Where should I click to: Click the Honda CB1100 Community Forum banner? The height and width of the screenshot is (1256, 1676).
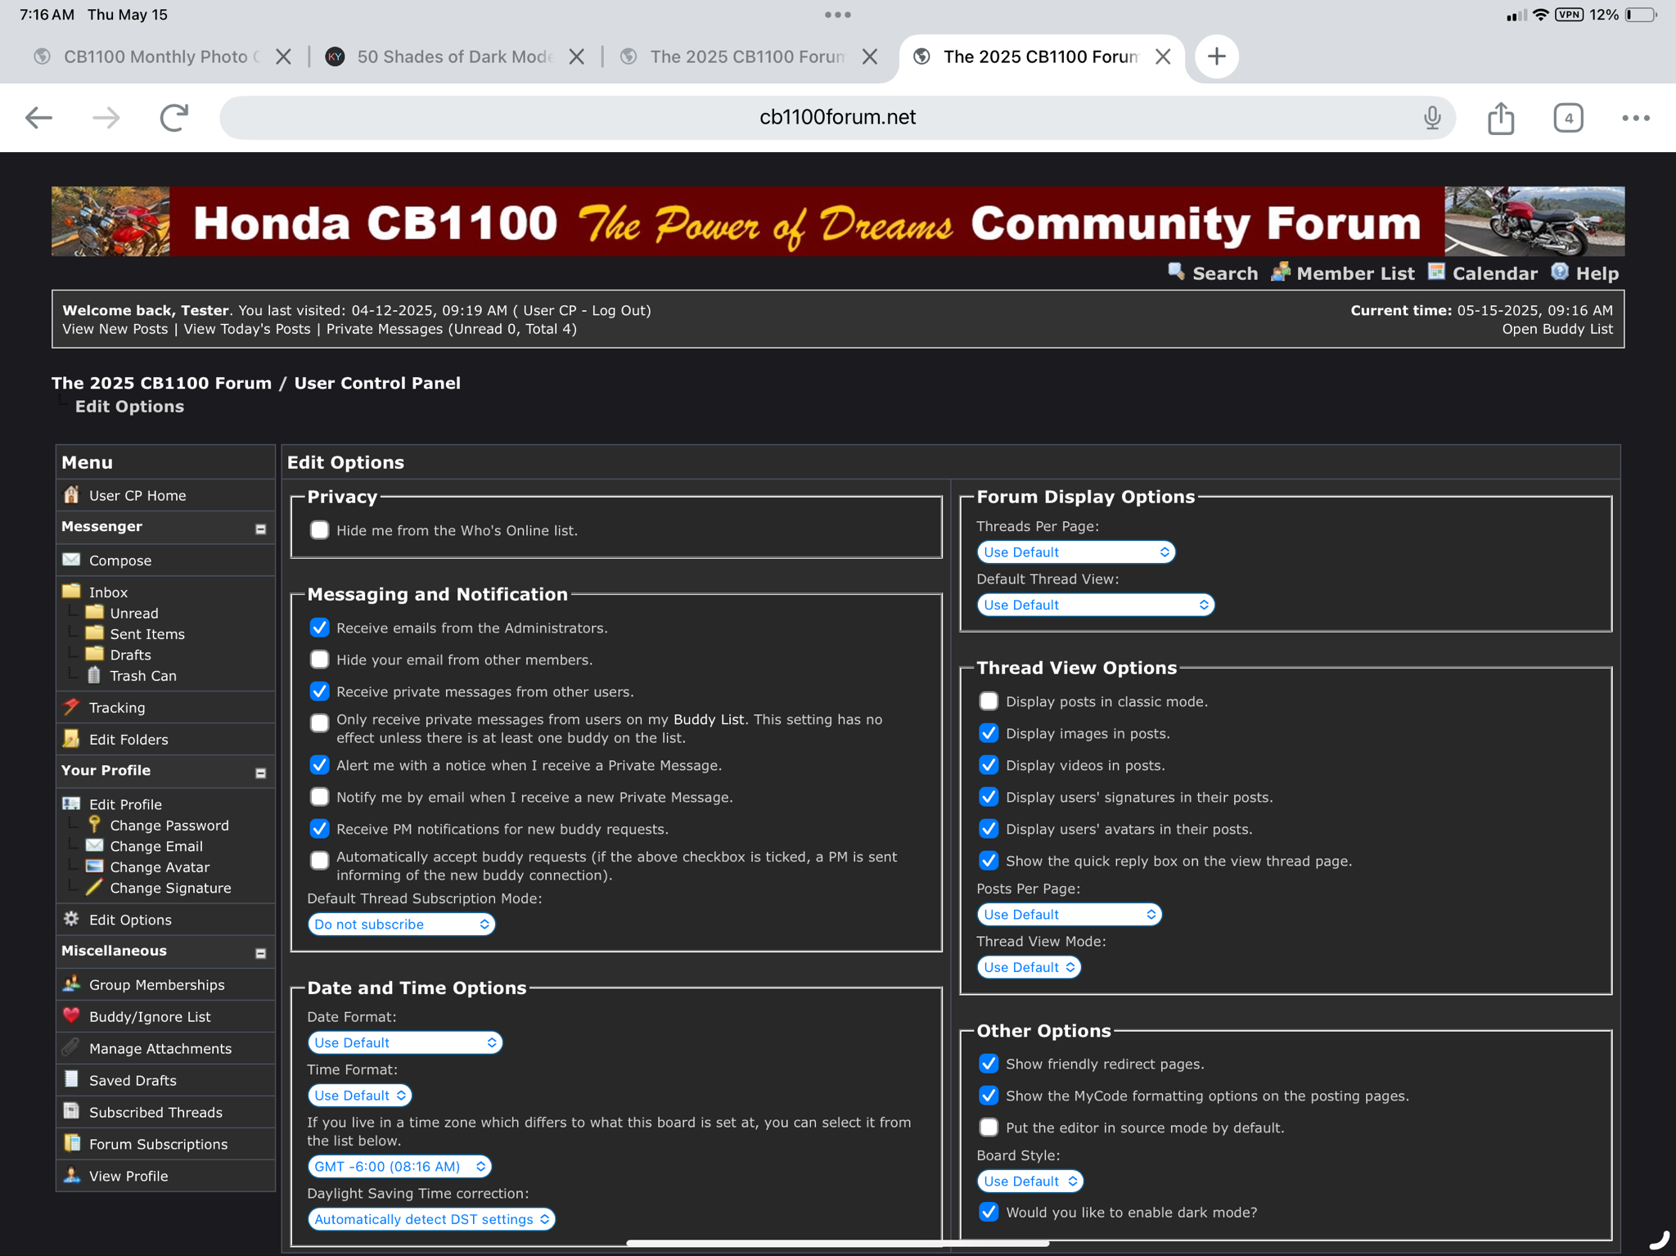837,222
